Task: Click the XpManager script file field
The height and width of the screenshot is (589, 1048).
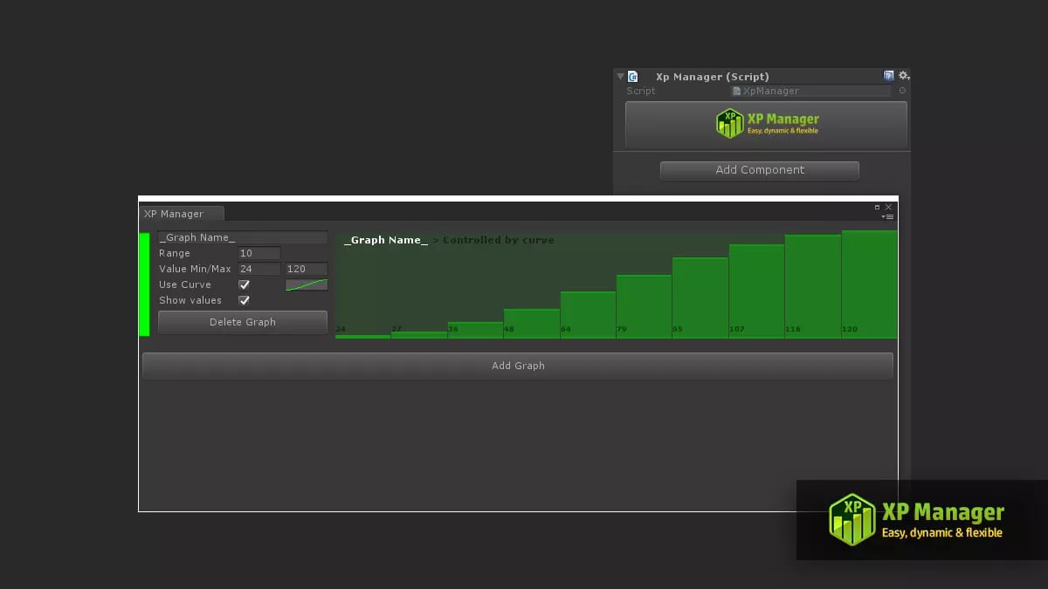Action: tap(810, 91)
